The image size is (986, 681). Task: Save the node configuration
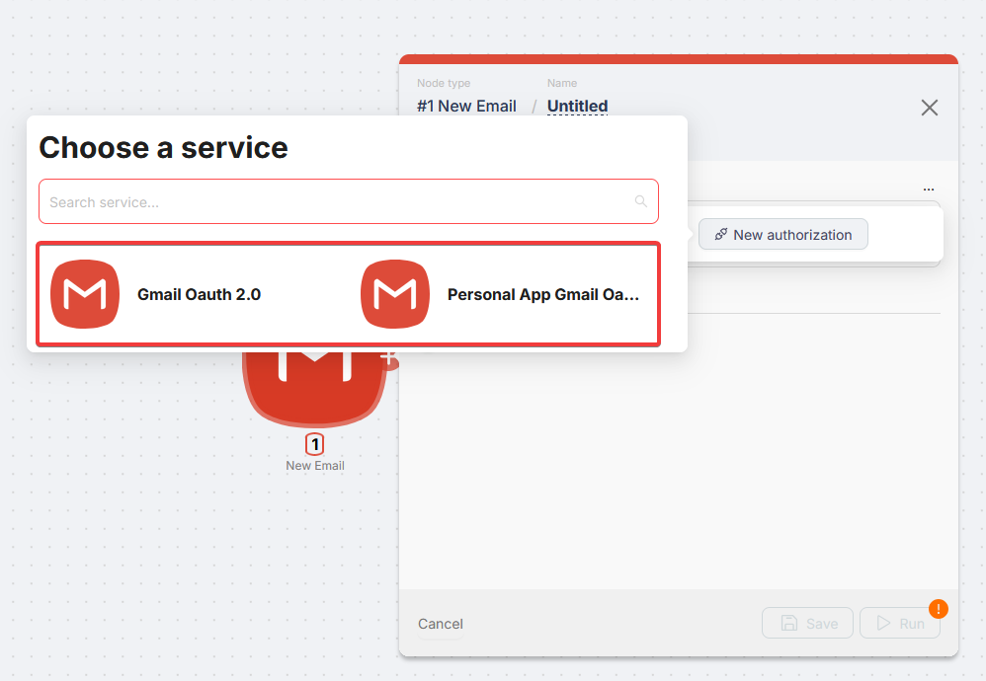click(807, 622)
